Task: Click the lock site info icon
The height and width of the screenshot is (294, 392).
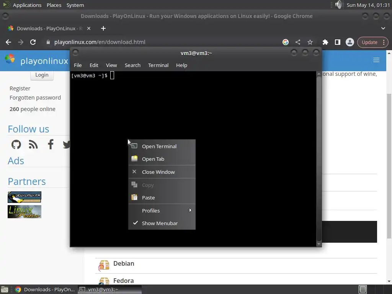Action: (x=48, y=42)
